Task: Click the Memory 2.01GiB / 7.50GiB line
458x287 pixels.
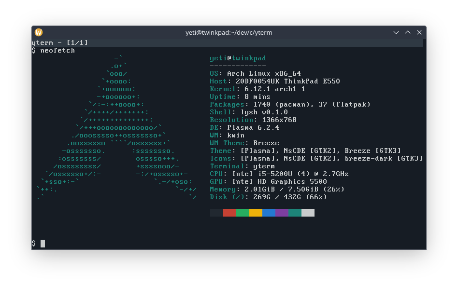Action: pyautogui.click(x=277, y=189)
